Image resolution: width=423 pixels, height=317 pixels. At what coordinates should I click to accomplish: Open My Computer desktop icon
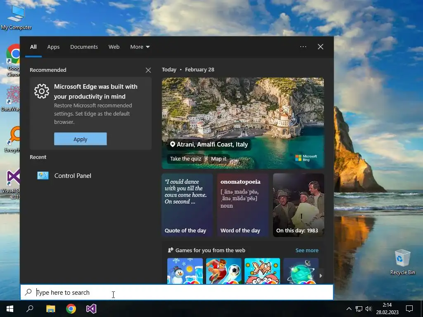click(16, 17)
